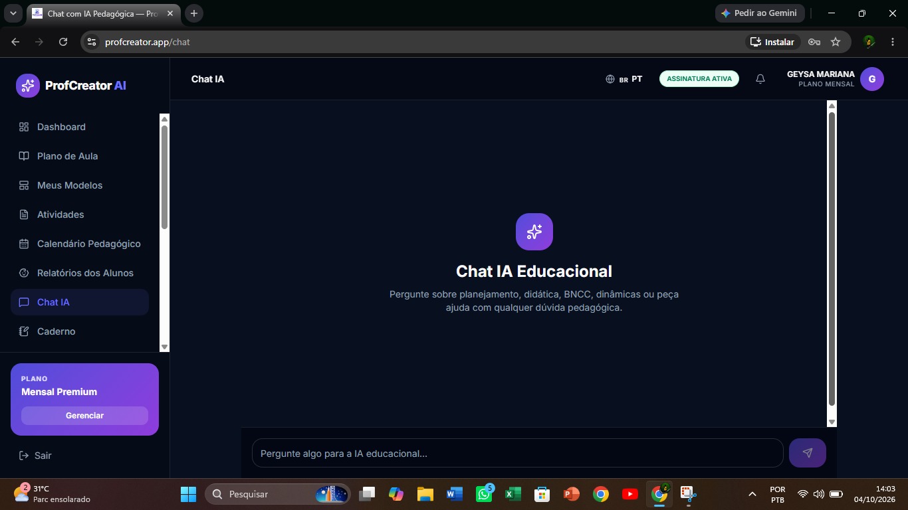Open Excel from the taskbar
This screenshot has height=510, width=908.
tap(513, 494)
